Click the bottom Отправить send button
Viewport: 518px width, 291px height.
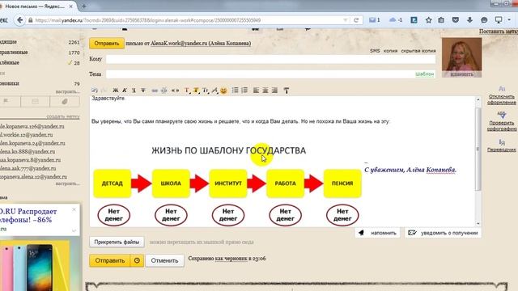[110, 260]
